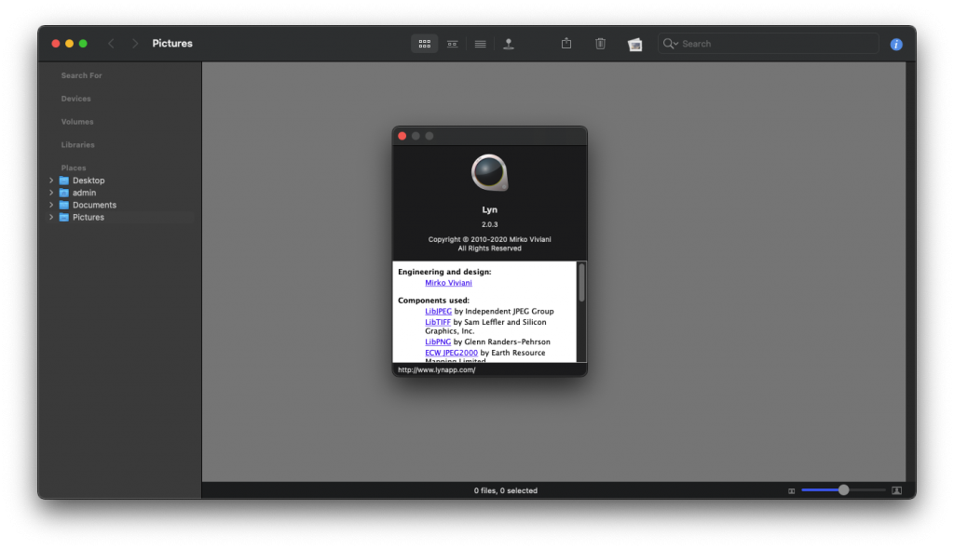Toggle the blue info inspector

(896, 45)
